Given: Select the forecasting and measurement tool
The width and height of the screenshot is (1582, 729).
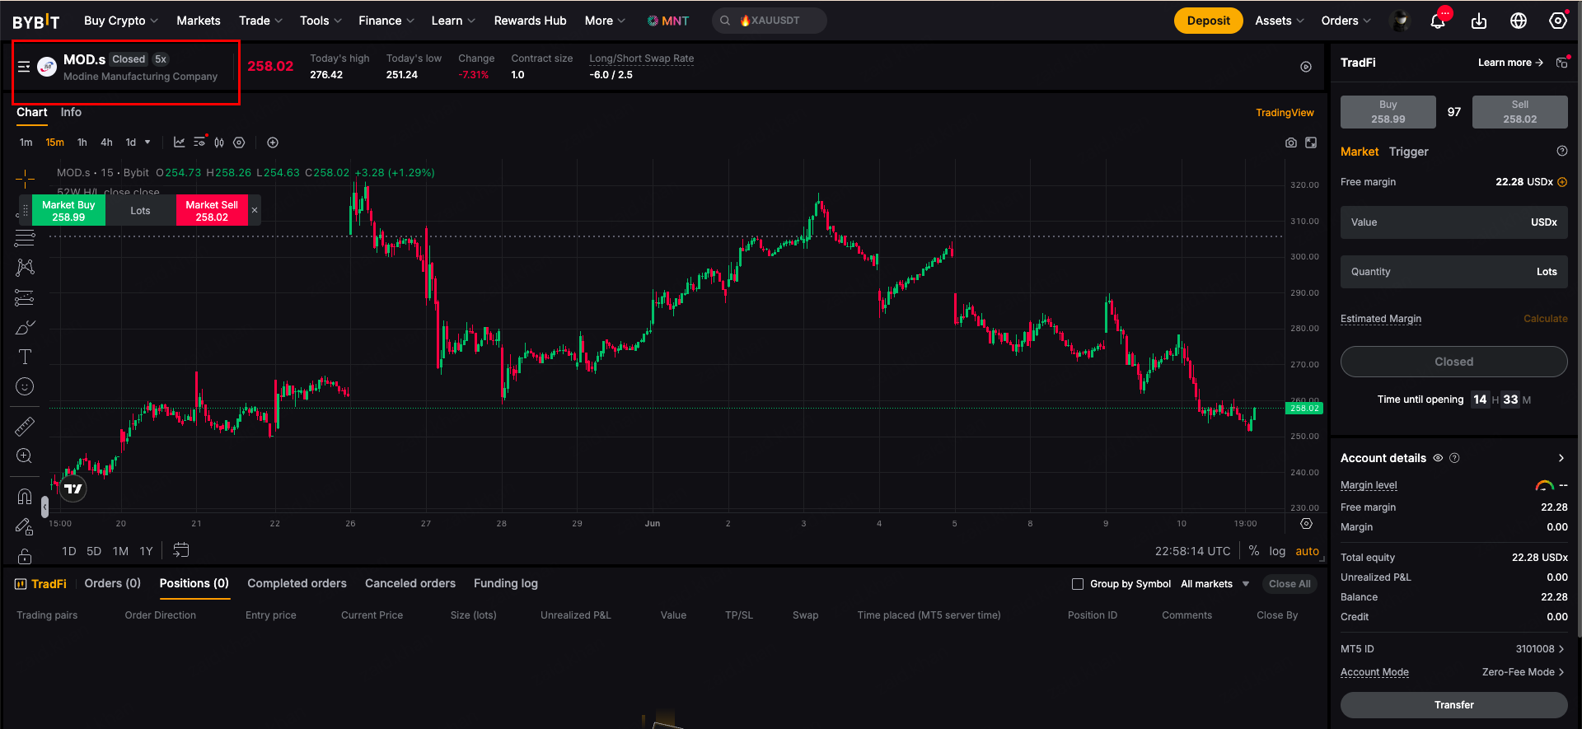Looking at the screenshot, I should pos(25,297).
